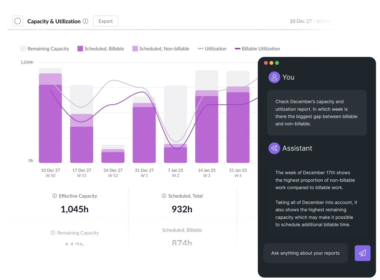Select the 24 Dec 27 W 52 bar
This screenshot has width=380, height=280.
click(x=113, y=154)
